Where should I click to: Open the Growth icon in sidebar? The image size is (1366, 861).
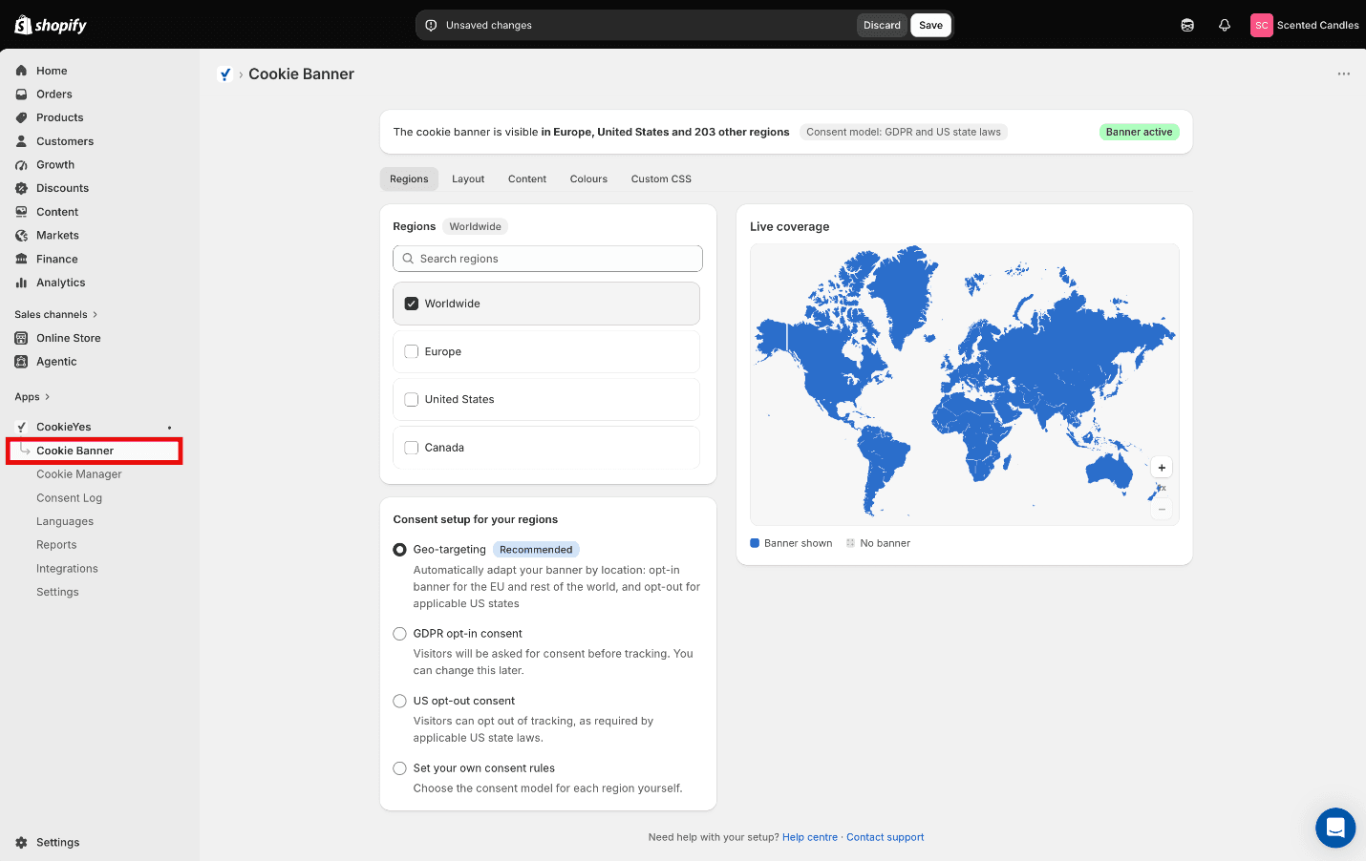click(21, 165)
